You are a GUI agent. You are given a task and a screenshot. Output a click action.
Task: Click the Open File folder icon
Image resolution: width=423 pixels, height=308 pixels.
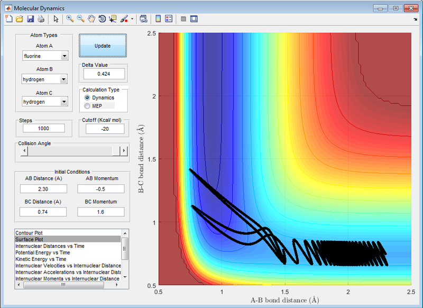click(x=19, y=19)
